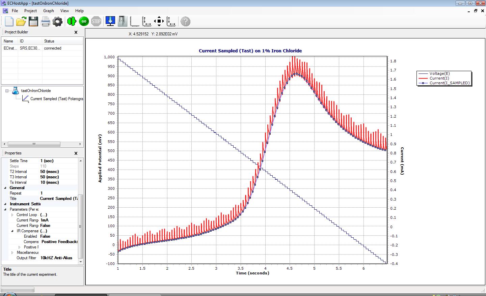Click project tree horizontal scrollbar thumb

tap(34, 144)
